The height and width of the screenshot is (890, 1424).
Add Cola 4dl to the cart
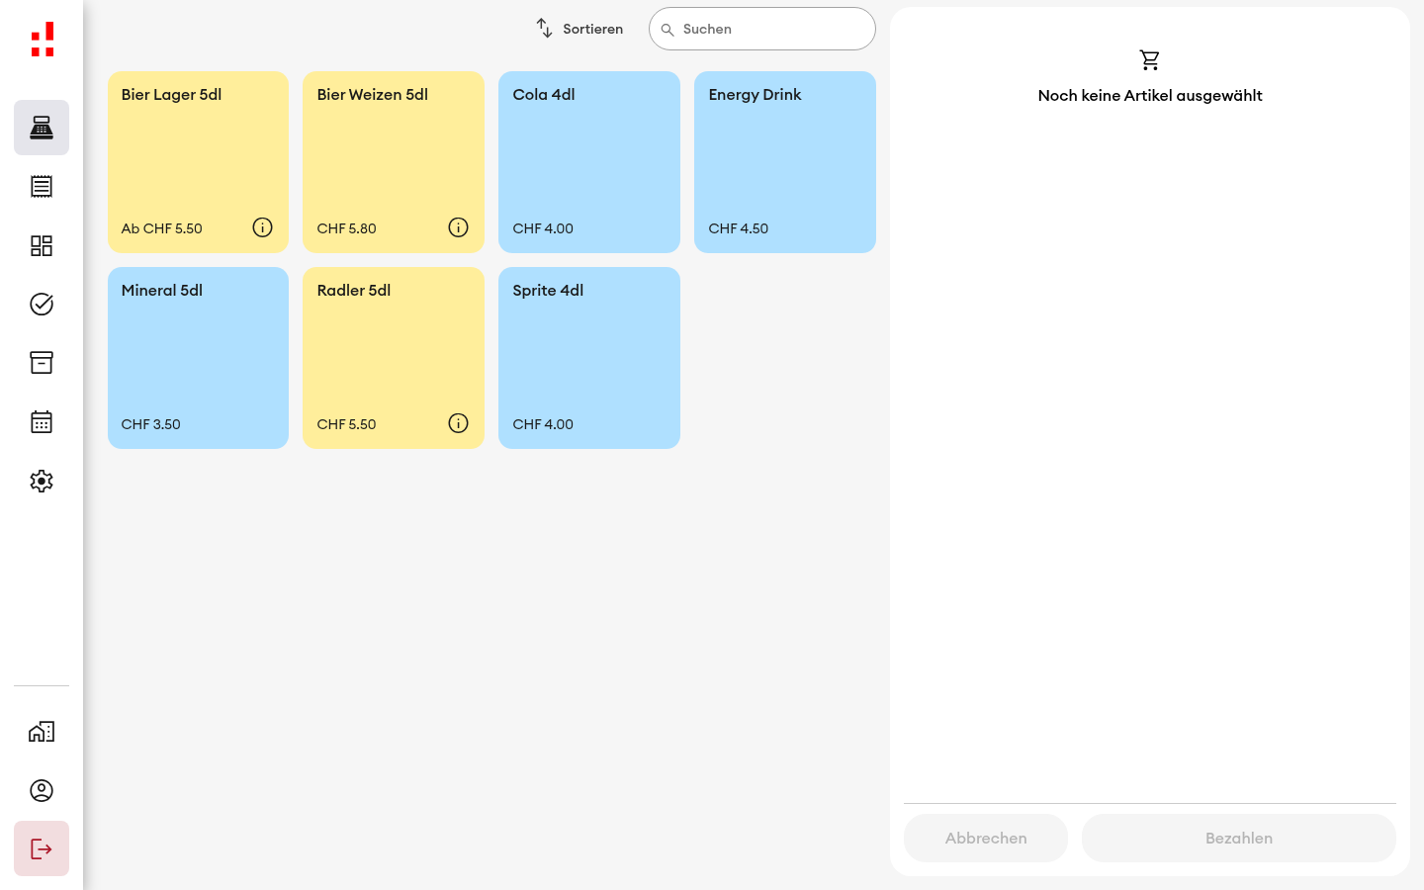(589, 162)
